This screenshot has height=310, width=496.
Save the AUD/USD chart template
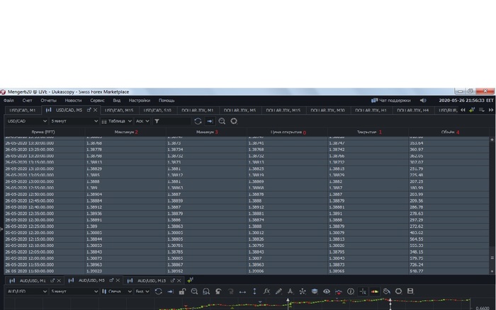click(410, 291)
